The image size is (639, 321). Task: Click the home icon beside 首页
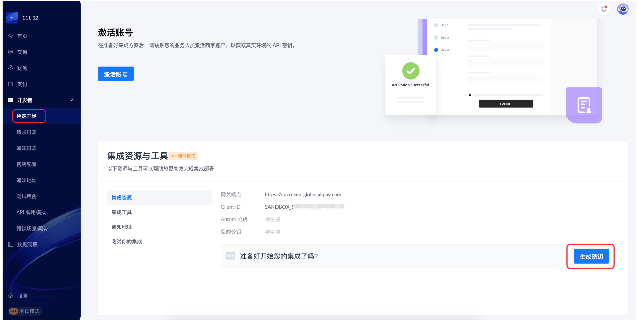coord(11,36)
